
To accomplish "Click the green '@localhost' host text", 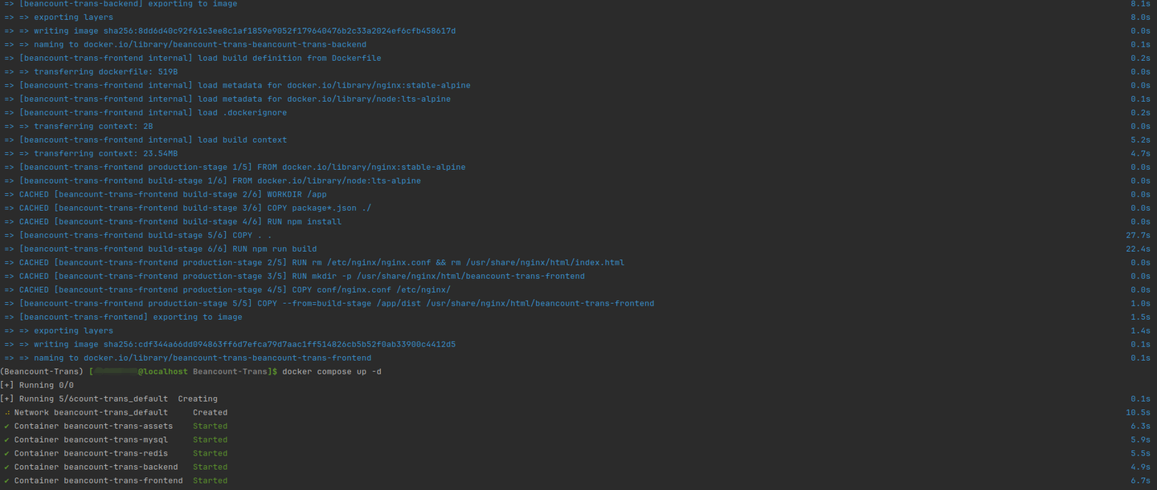I will coord(162,371).
